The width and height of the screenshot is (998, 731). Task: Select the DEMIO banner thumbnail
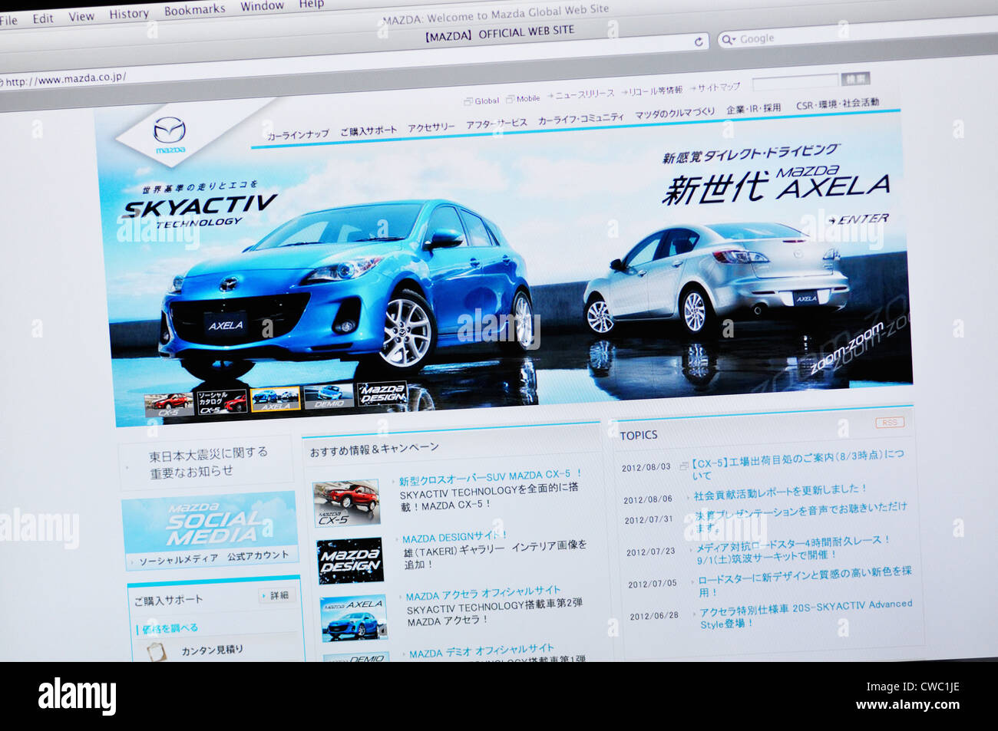(328, 397)
